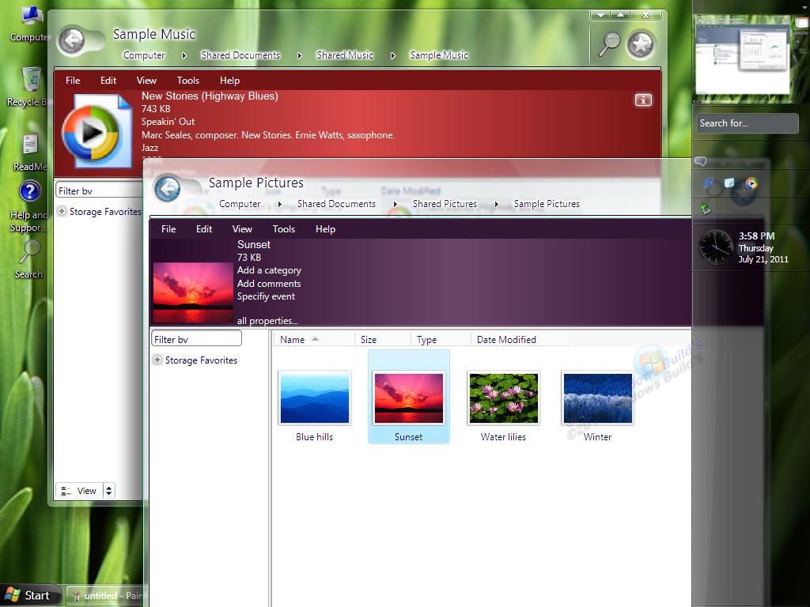
Task: Click the favorites star in Sample Music
Action: pos(641,44)
